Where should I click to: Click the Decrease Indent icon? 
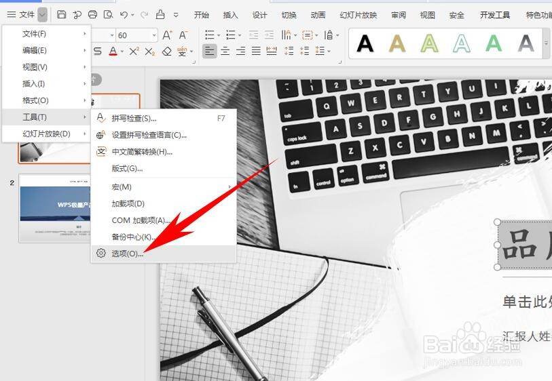click(x=253, y=35)
